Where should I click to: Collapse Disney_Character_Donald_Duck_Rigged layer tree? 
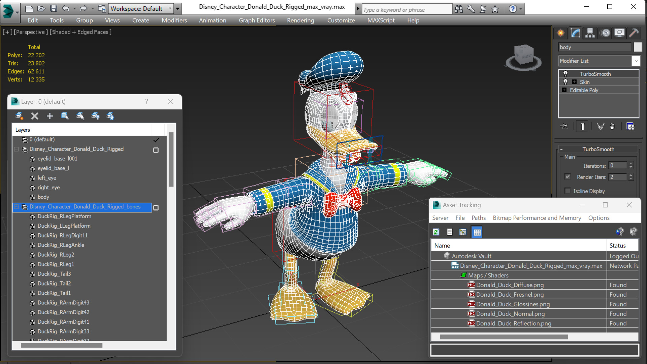tap(16, 149)
